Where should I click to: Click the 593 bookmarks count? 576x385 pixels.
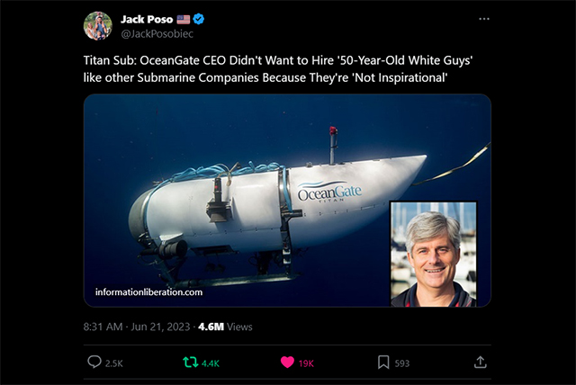(x=402, y=363)
